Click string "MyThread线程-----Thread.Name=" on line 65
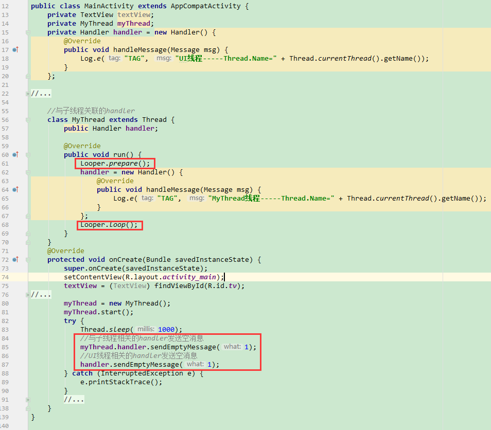This screenshot has height=430, width=491. tap(271, 199)
